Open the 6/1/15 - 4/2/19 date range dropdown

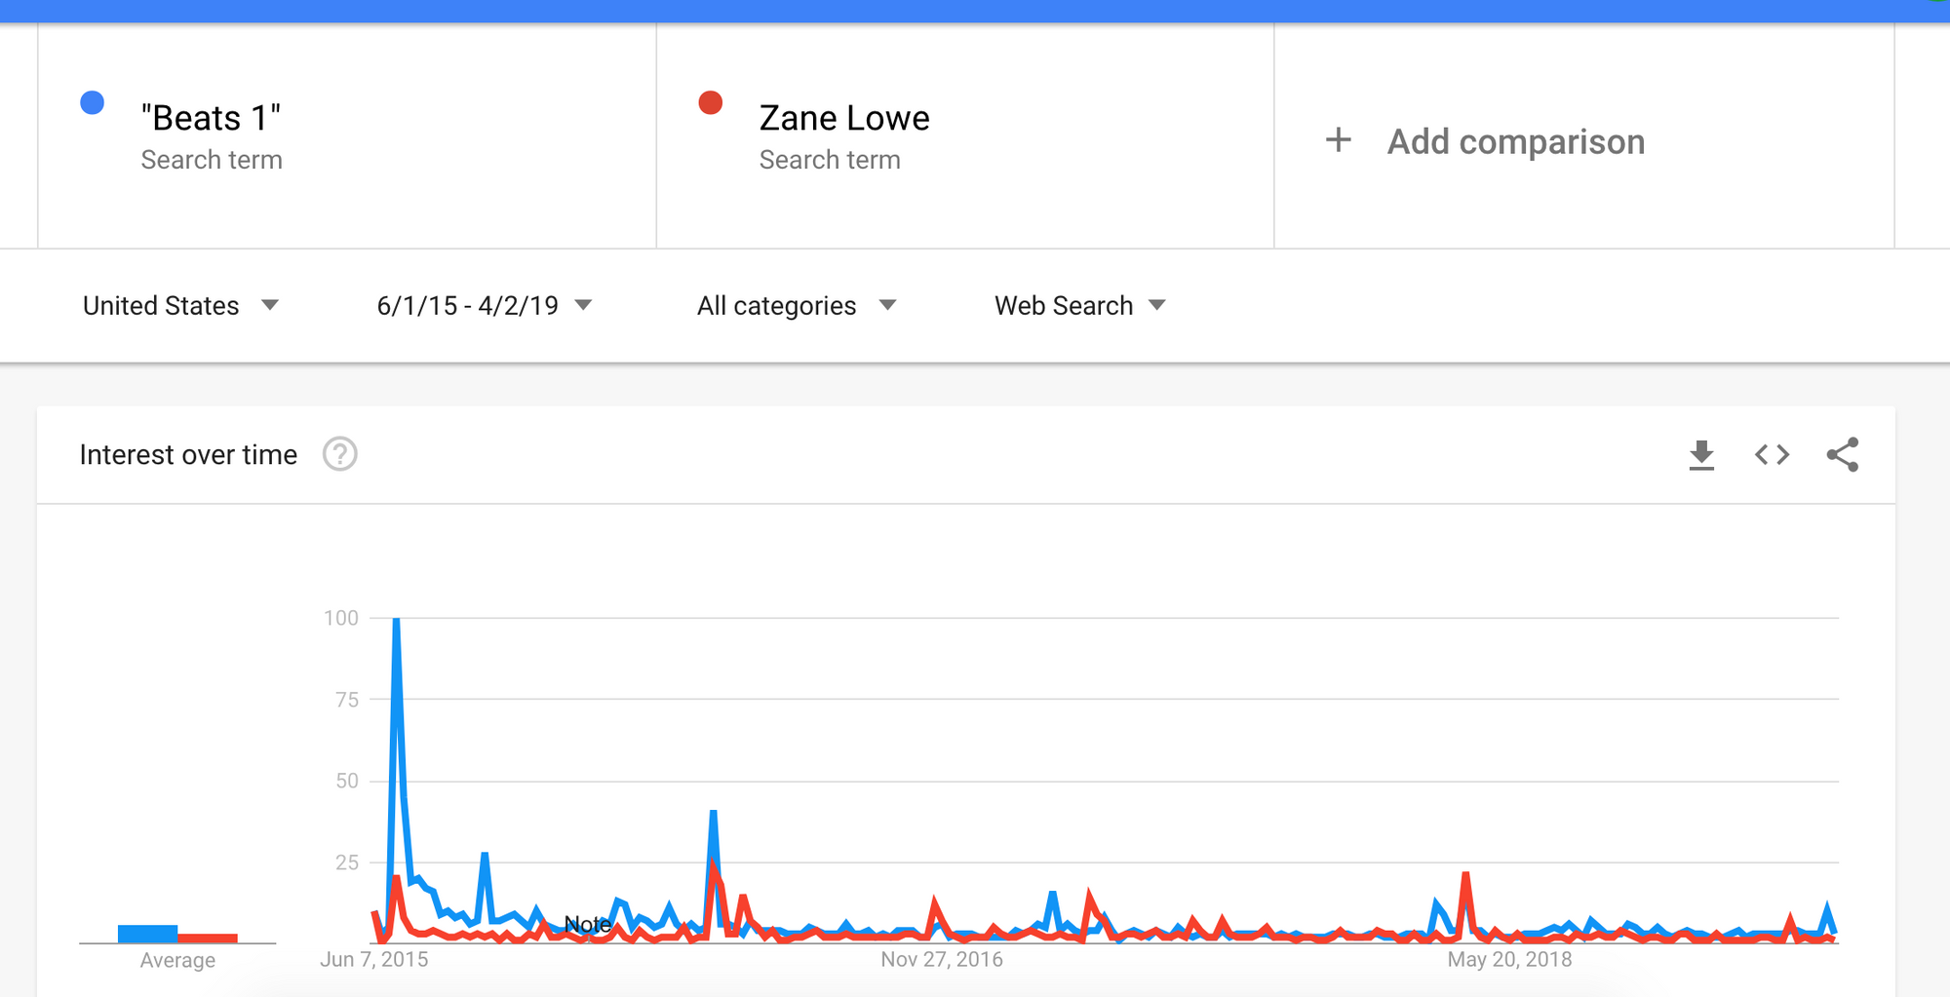point(485,306)
